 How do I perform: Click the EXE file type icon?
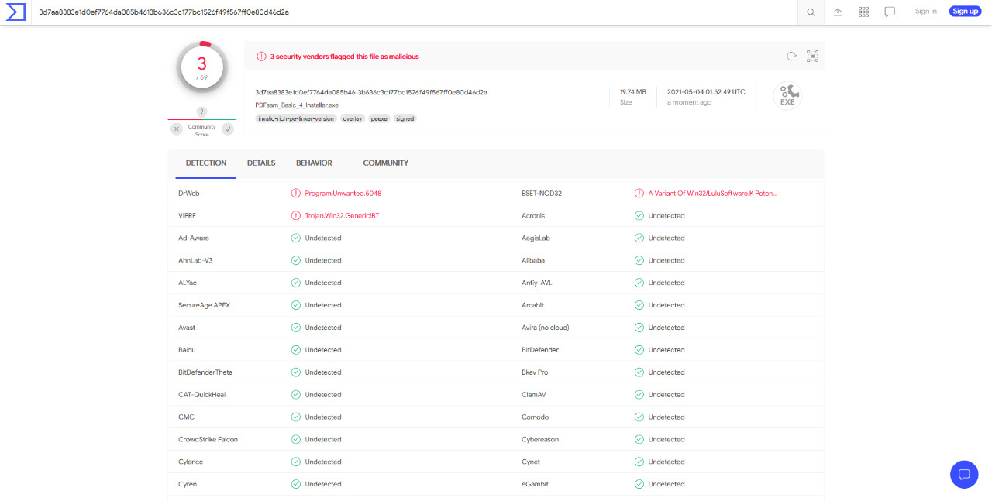click(787, 96)
